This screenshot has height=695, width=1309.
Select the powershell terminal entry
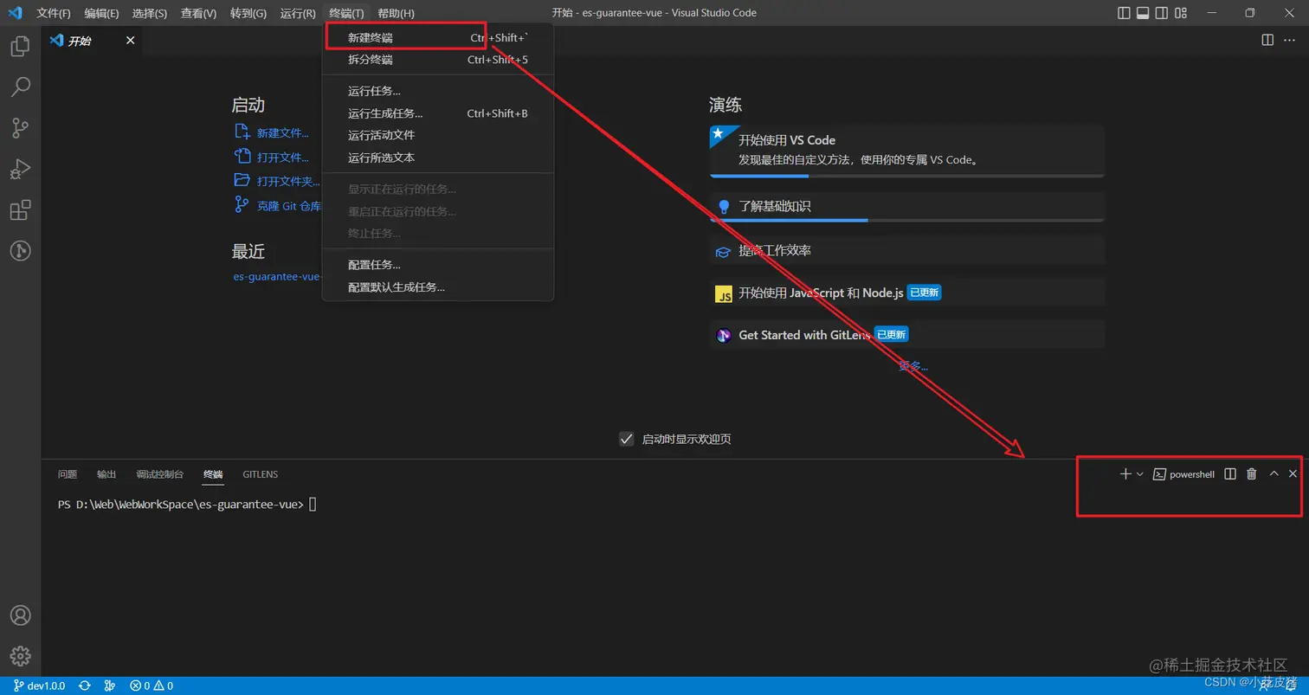[1184, 474]
